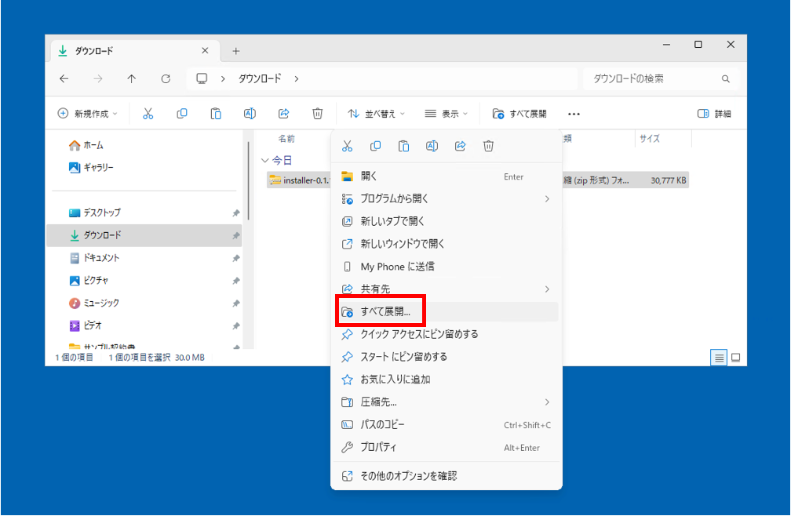Screen dimensions: 791x516
Task: Choose プロパティ from context menu
Action: 379,447
